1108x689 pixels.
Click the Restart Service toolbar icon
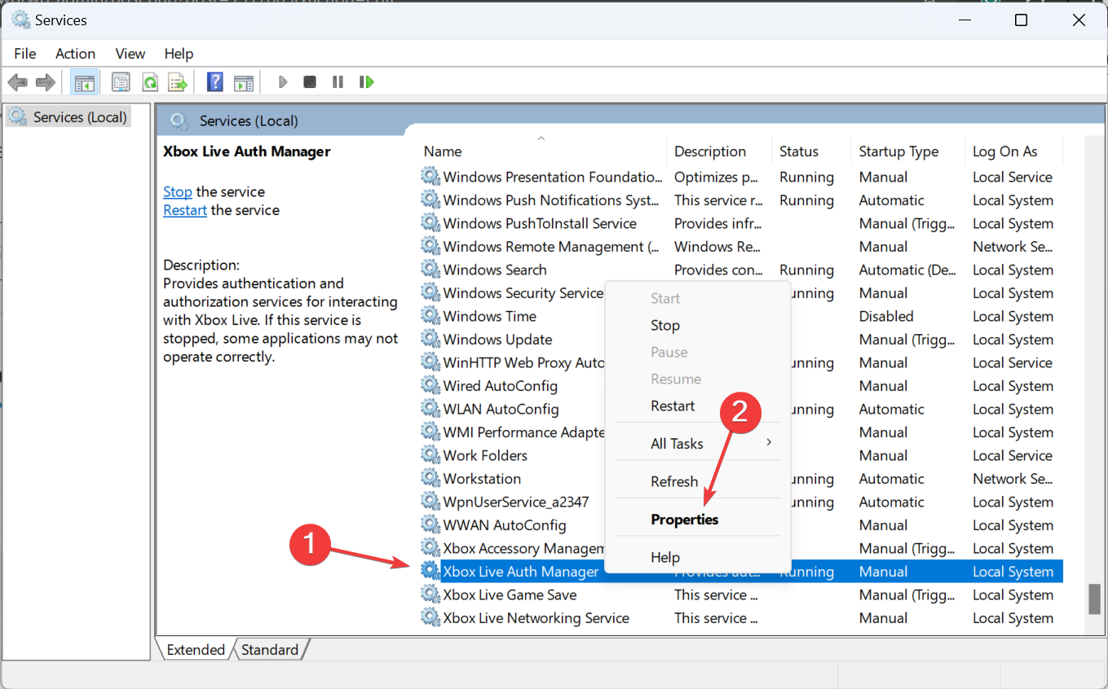coord(366,82)
